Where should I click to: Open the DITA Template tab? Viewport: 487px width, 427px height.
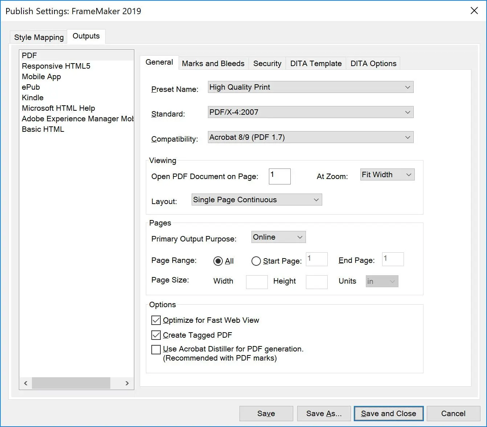pos(315,63)
